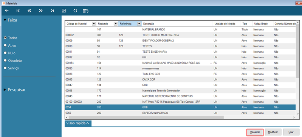Select row ESPECIF2 QUADRADO
Viewport: 302px width, 137px height.
point(180,113)
